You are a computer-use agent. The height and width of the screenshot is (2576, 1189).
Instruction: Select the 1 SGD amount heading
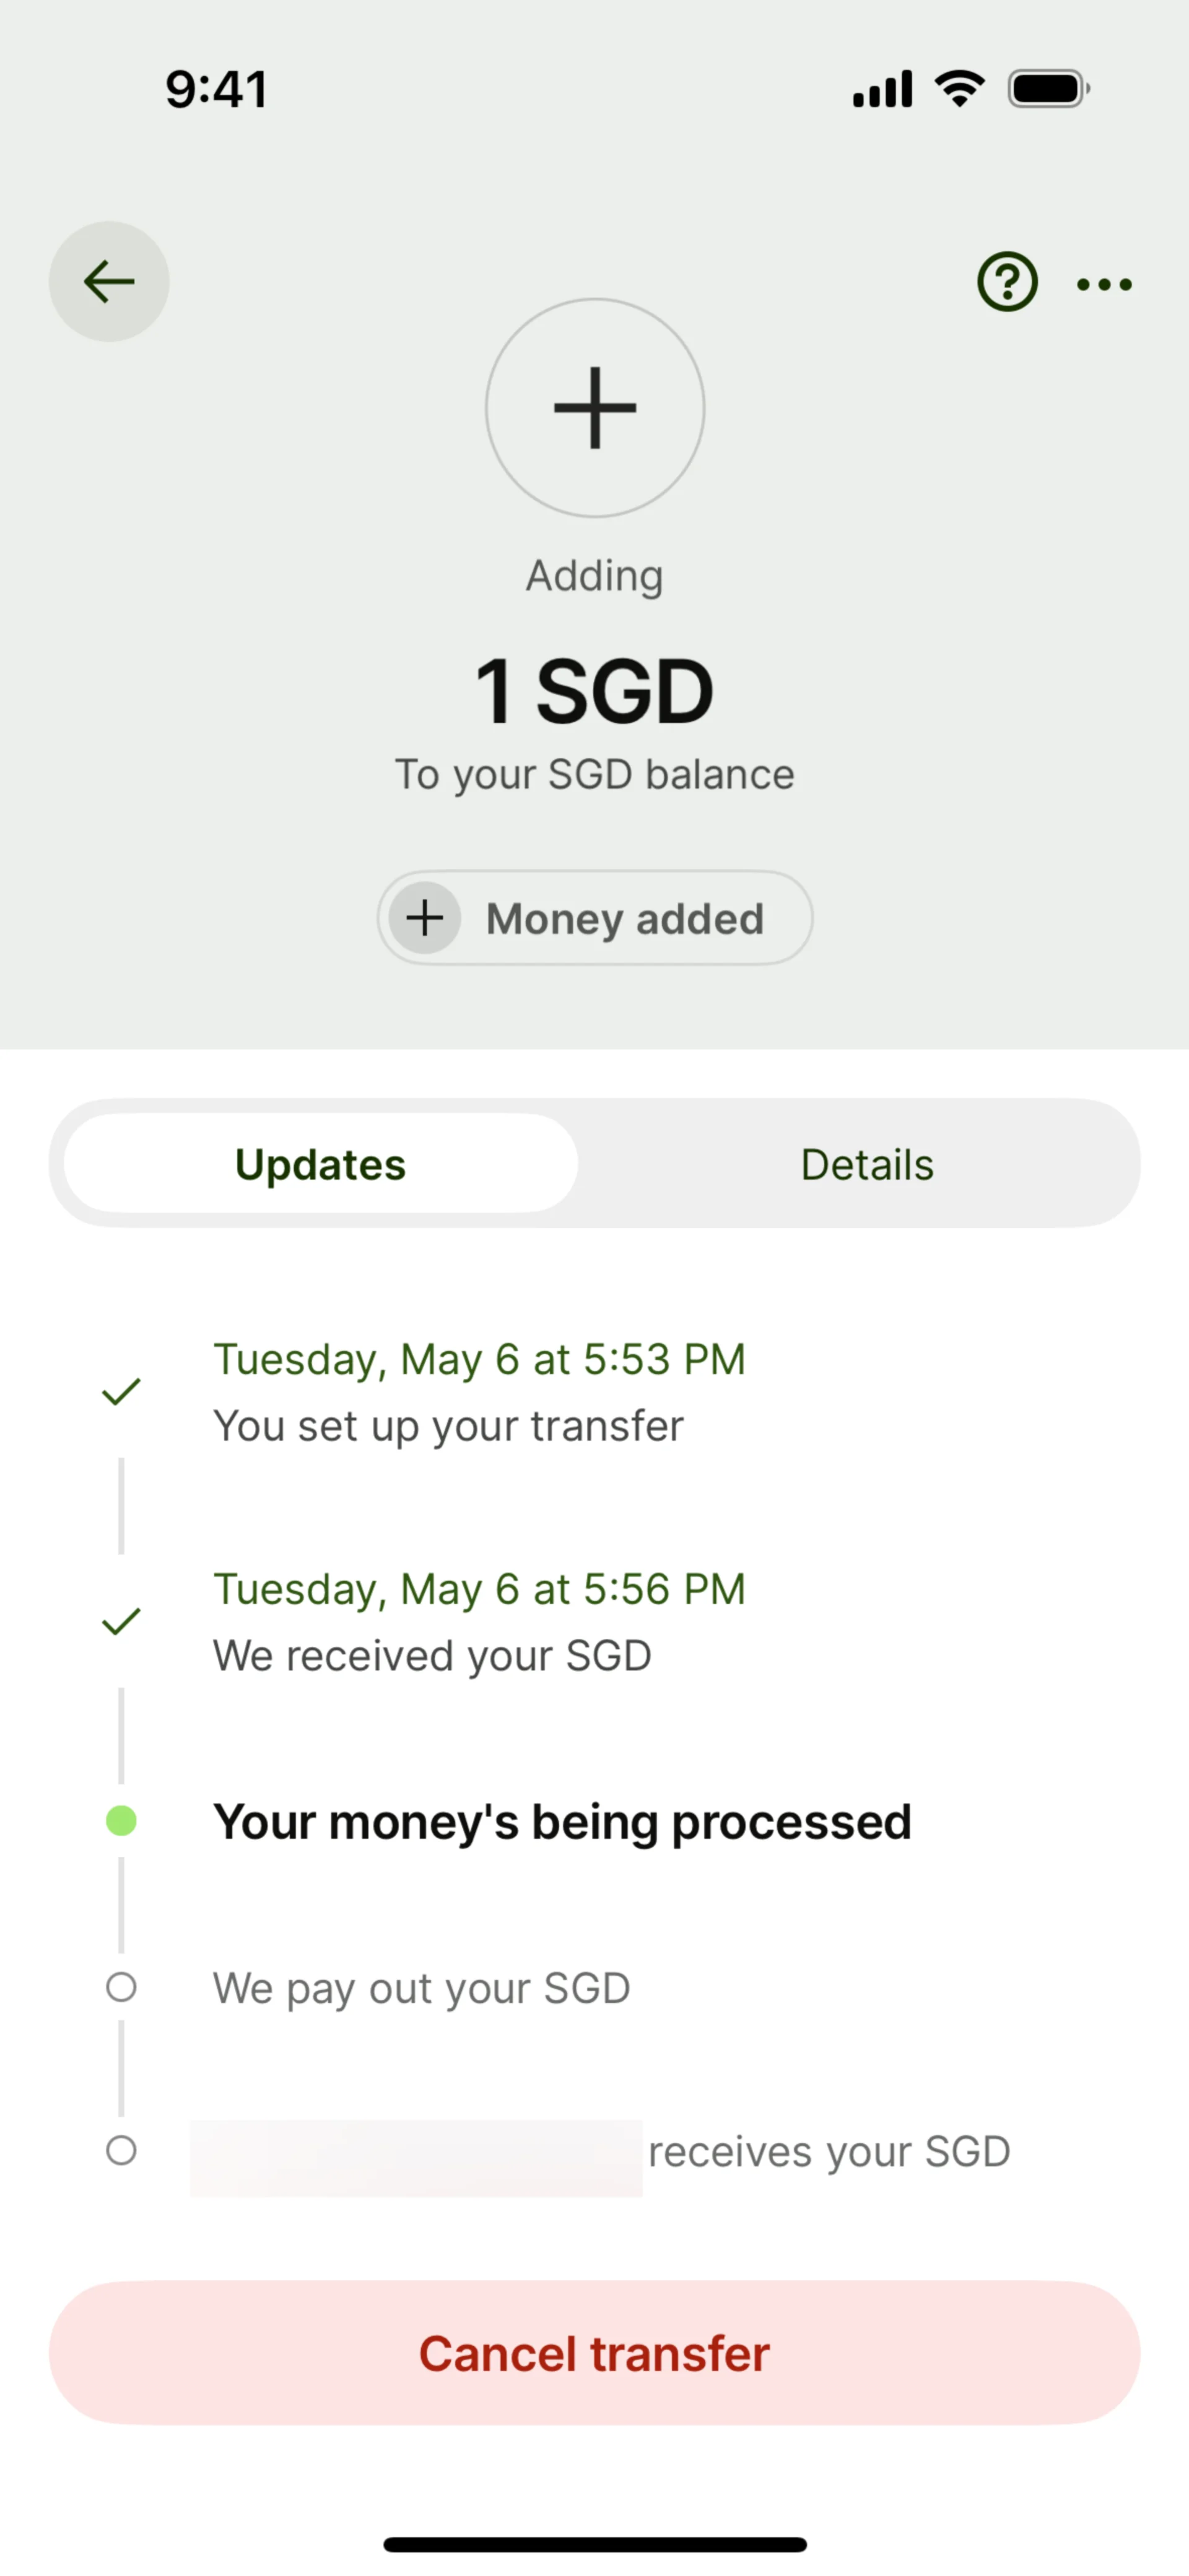pyautogui.click(x=594, y=691)
